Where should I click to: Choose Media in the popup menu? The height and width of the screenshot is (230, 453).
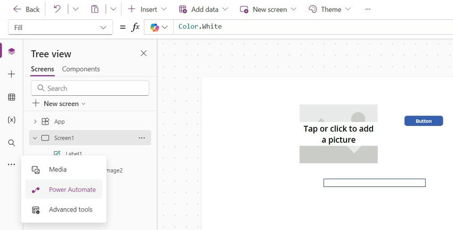(58, 169)
